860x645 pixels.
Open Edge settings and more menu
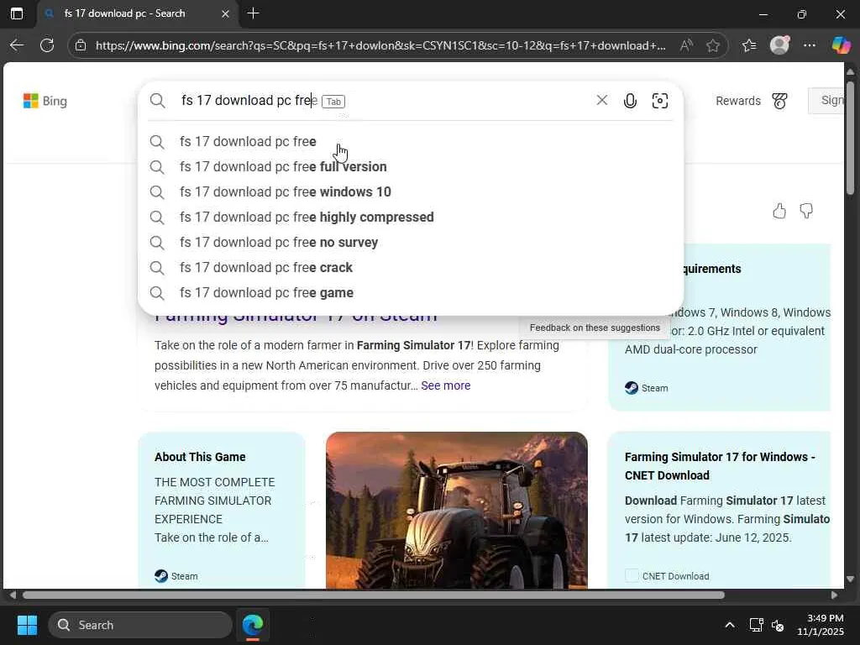(x=809, y=45)
